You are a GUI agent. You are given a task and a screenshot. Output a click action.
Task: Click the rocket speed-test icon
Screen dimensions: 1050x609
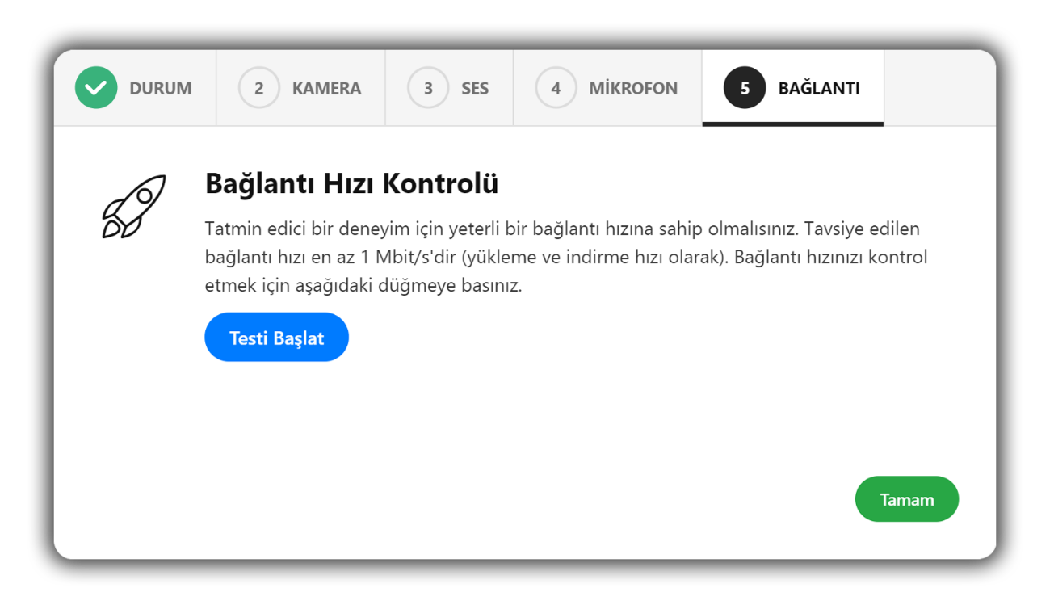(134, 207)
